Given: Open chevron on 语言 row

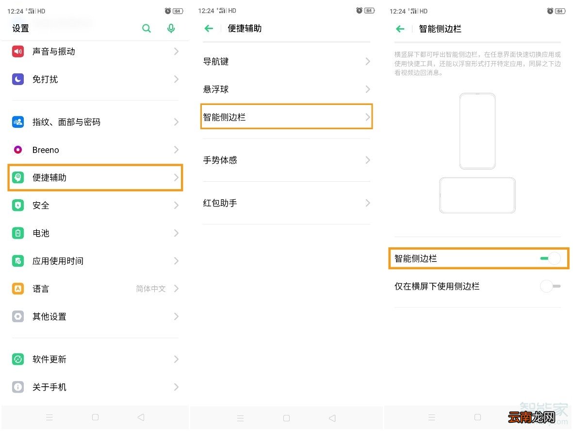Looking at the screenshot, I should click(176, 289).
